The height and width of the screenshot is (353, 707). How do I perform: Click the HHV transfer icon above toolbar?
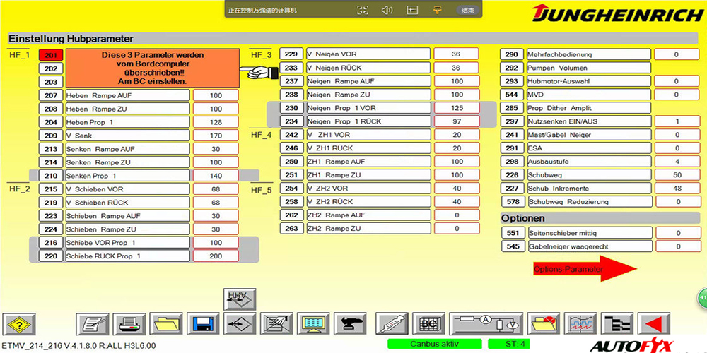(240, 299)
